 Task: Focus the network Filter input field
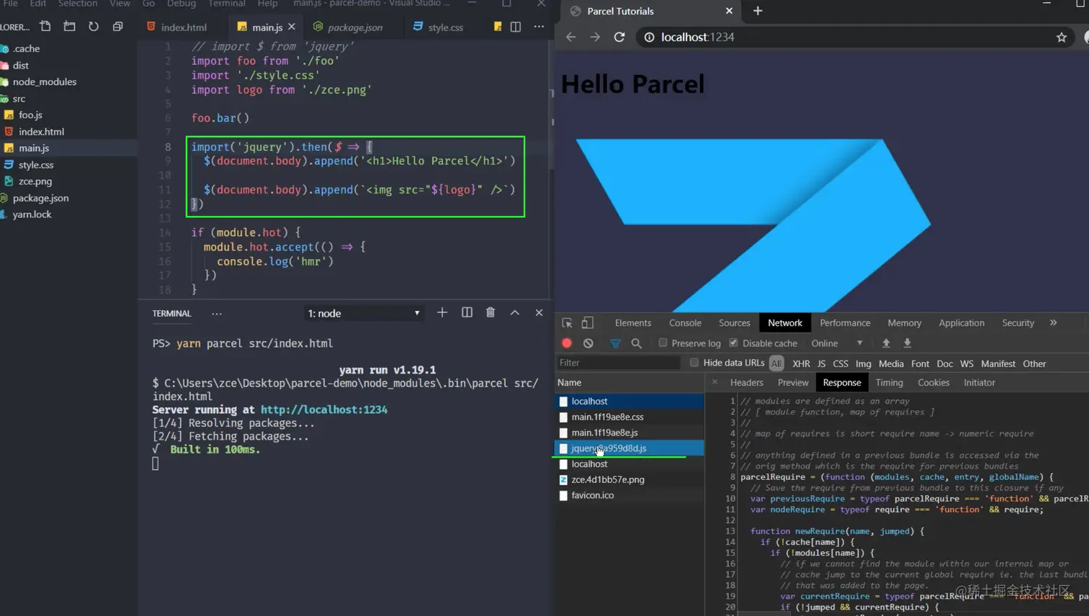pyautogui.click(x=619, y=363)
